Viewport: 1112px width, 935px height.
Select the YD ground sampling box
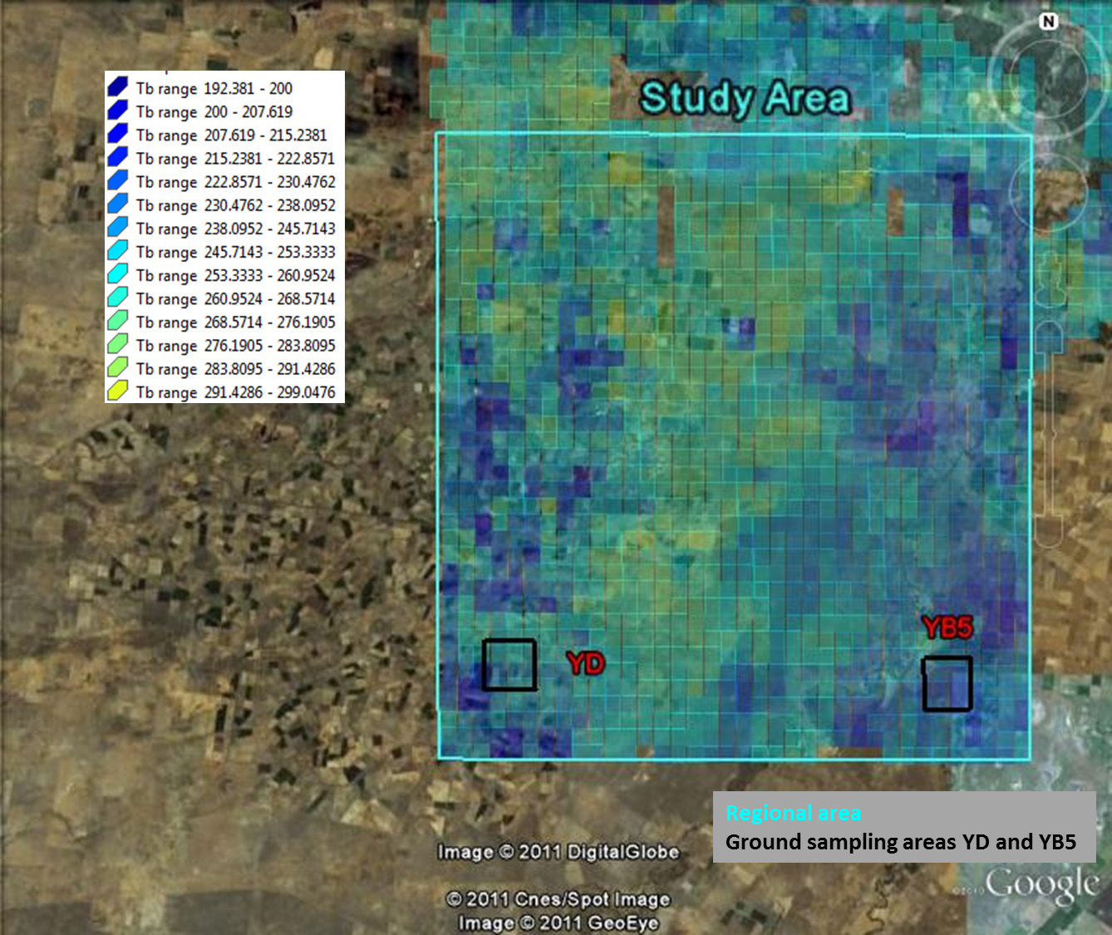[509, 664]
